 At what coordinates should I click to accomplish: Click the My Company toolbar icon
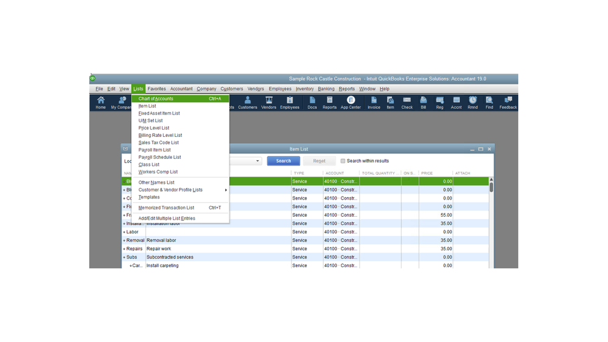click(x=121, y=103)
